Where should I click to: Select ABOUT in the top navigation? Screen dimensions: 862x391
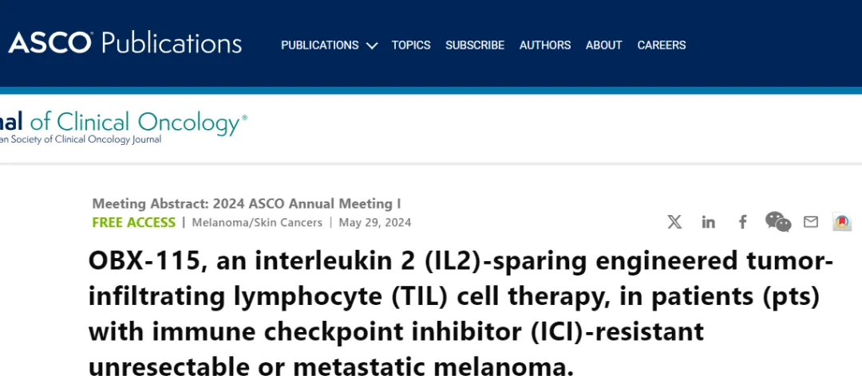click(603, 45)
